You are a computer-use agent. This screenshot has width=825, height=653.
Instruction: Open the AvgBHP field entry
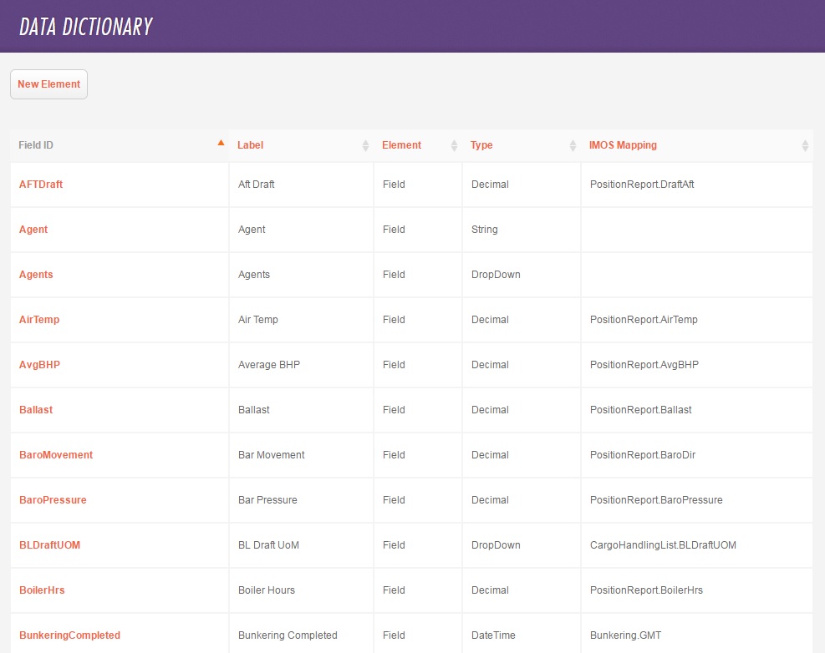(x=38, y=364)
